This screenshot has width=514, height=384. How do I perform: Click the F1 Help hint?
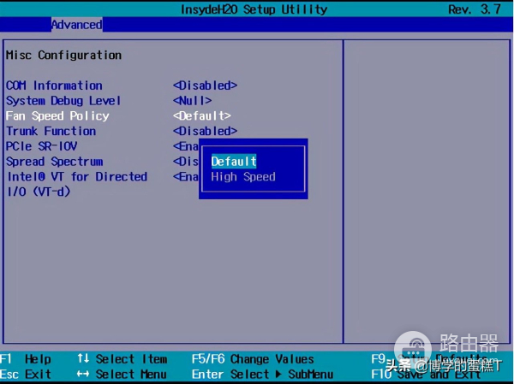click(26, 359)
